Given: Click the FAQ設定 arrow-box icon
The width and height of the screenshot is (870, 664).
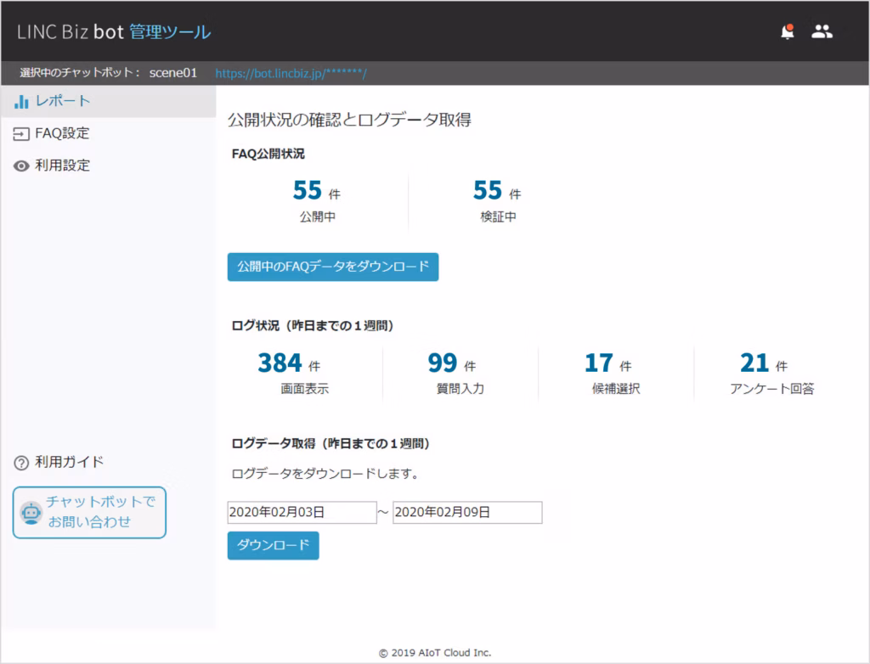Looking at the screenshot, I should pos(22,134).
